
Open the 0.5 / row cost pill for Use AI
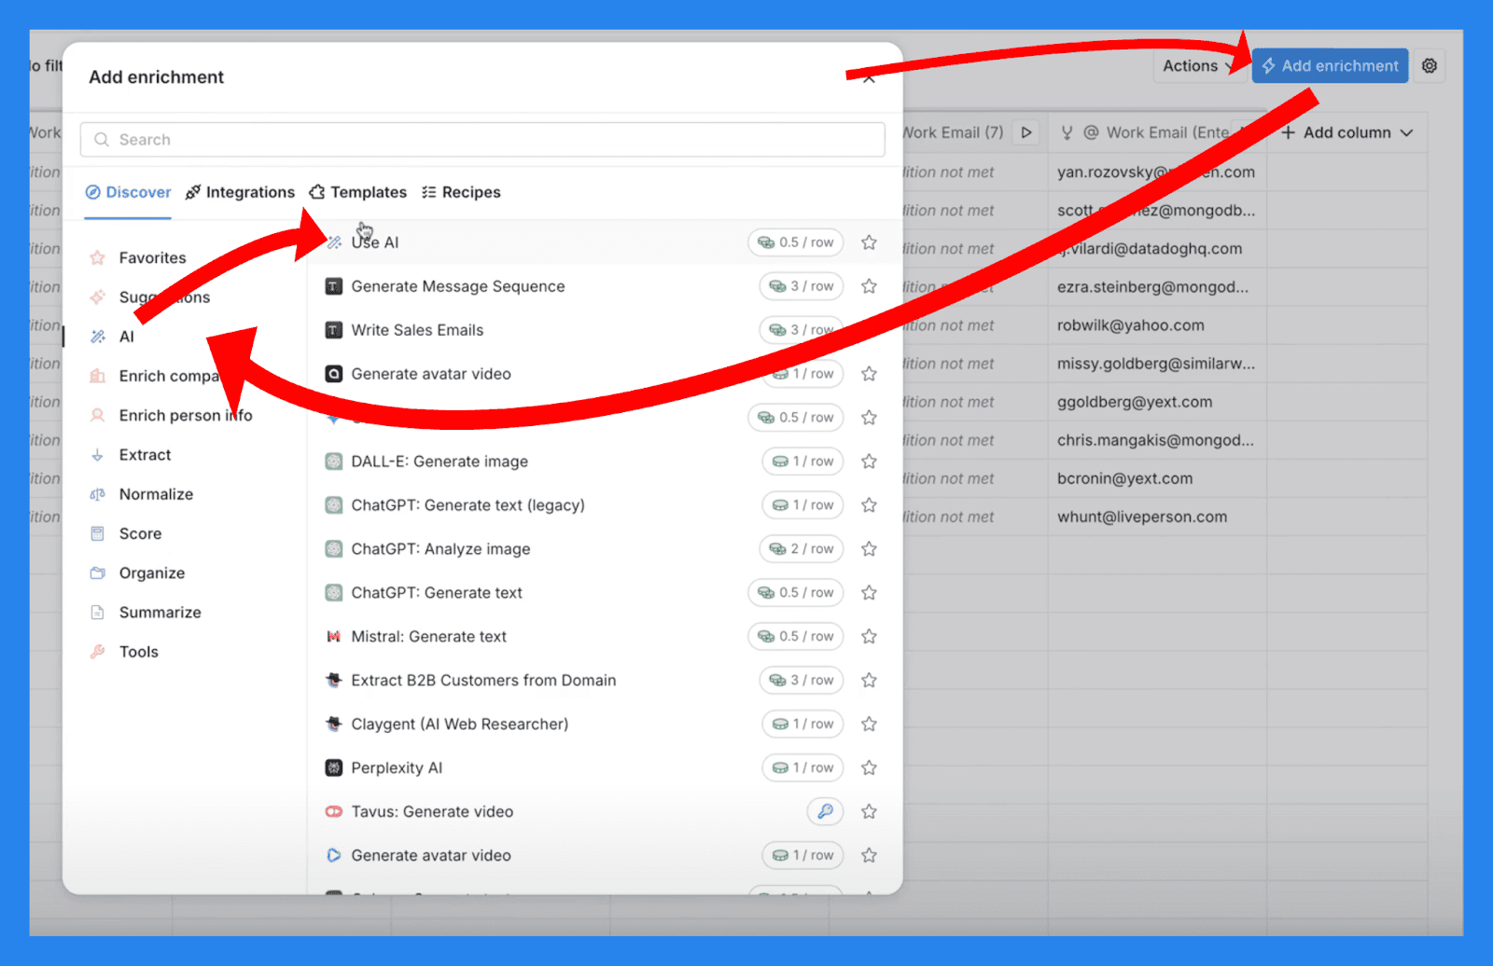pyautogui.click(x=795, y=242)
